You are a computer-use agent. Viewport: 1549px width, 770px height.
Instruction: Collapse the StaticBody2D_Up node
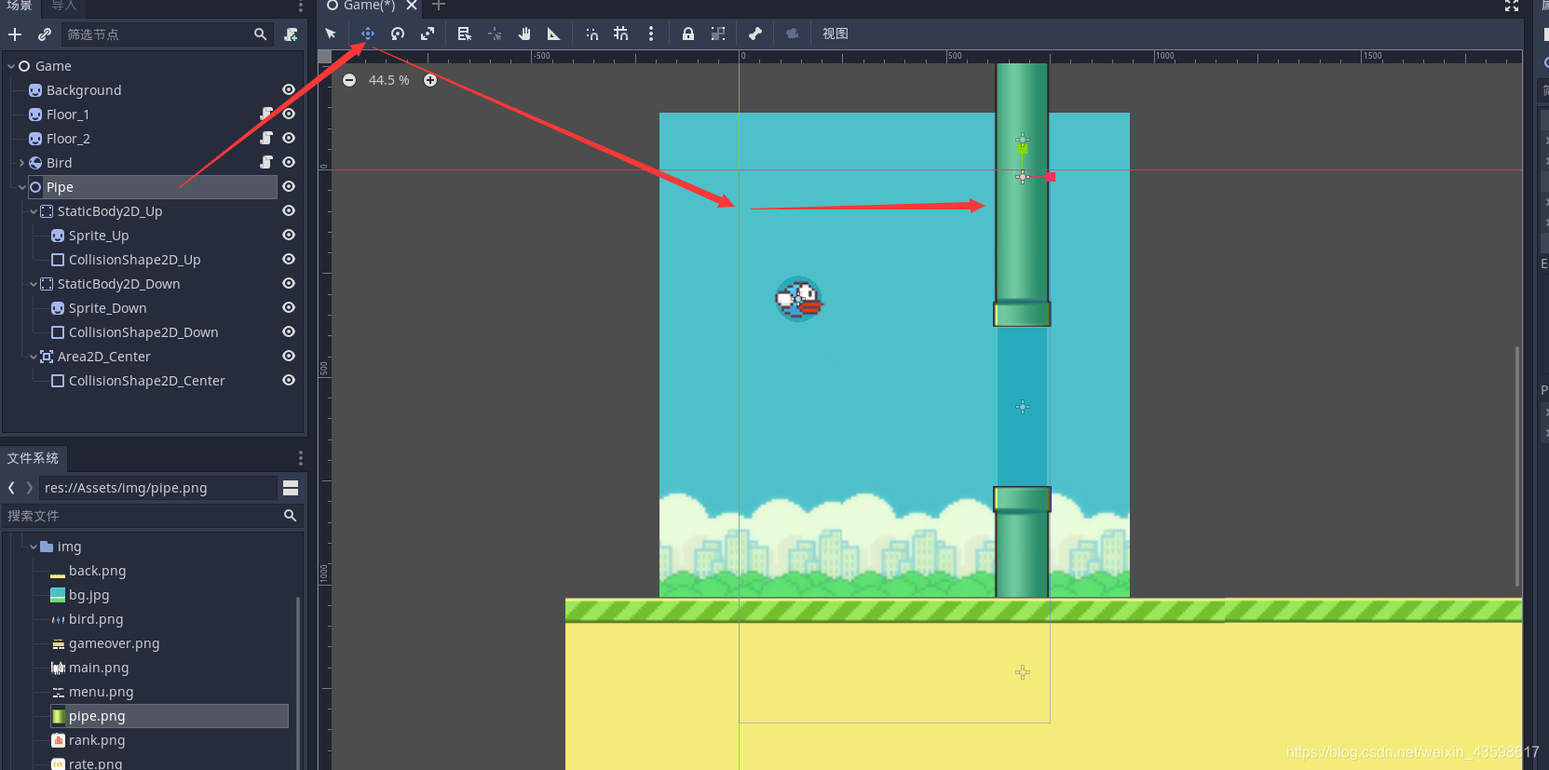point(34,211)
